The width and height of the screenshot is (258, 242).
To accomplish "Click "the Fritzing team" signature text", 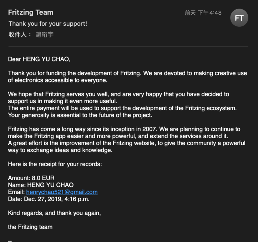I will click(x=30, y=227).
